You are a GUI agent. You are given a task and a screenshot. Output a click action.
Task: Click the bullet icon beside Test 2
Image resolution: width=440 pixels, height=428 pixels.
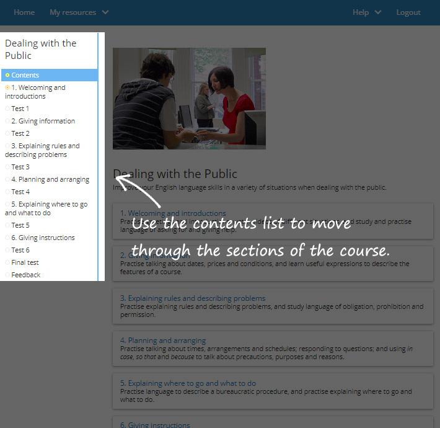tap(7, 133)
